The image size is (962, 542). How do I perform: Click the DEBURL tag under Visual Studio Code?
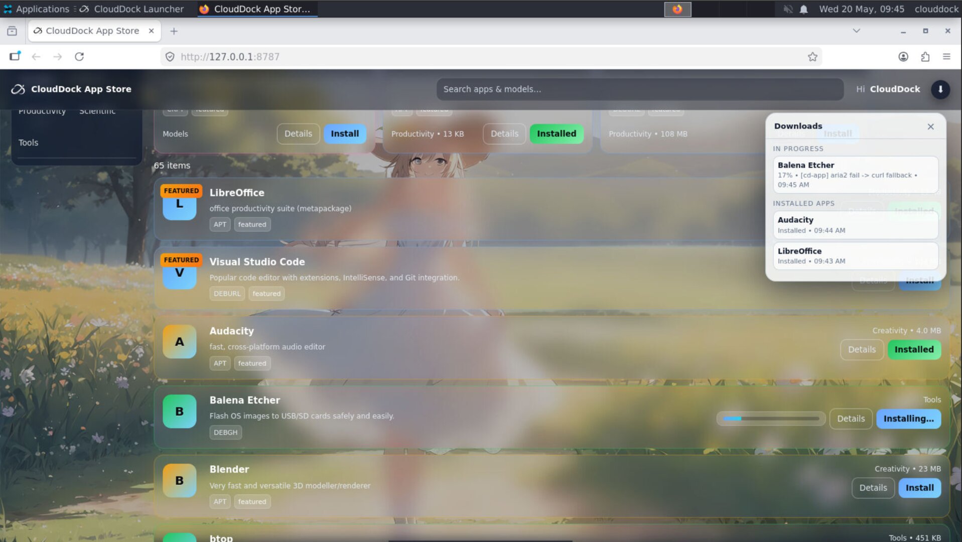pyautogui.click(x=227, y=294)
